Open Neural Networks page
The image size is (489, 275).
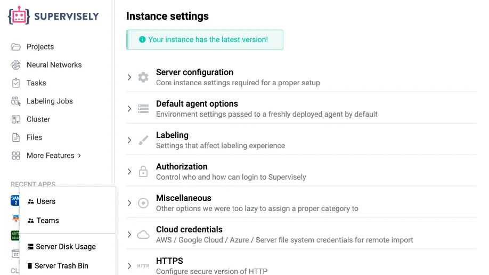54,65
